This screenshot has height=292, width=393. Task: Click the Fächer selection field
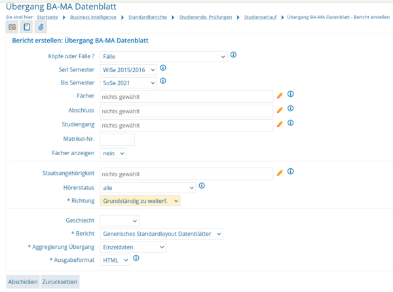coord(187,97)
